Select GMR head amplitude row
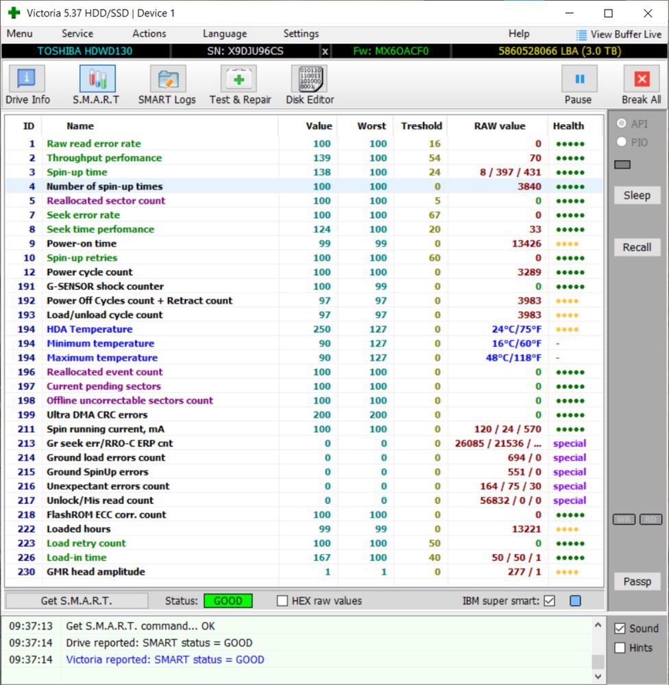The width and height of the screenshot is (669, 685). tap(304, 571)
